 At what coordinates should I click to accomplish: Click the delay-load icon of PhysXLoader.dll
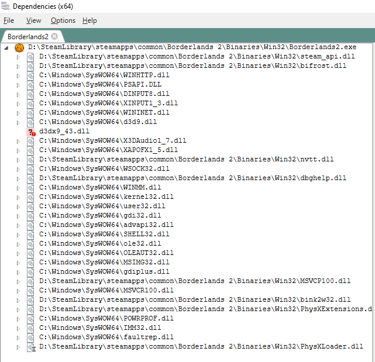click(x=31, y=347)
